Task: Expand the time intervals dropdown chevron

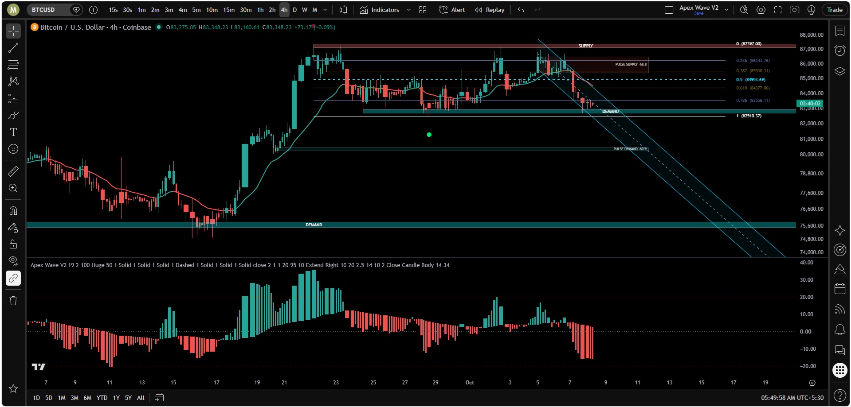Action: [325, 10]
